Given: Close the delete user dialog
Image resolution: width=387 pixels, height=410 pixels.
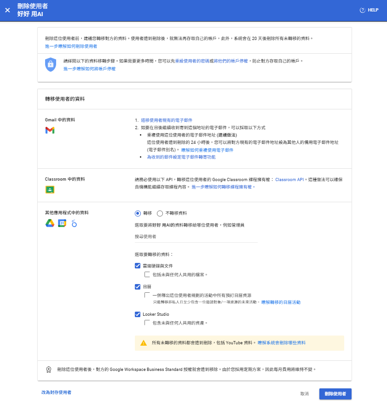Looking at the screenshot, I should click(x=7, y=10).
